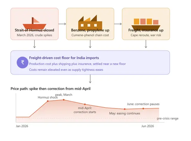Click arrow between Hormuz and Benzene boxes
Viewport: 191px width, 141px height.
[62, 24]
